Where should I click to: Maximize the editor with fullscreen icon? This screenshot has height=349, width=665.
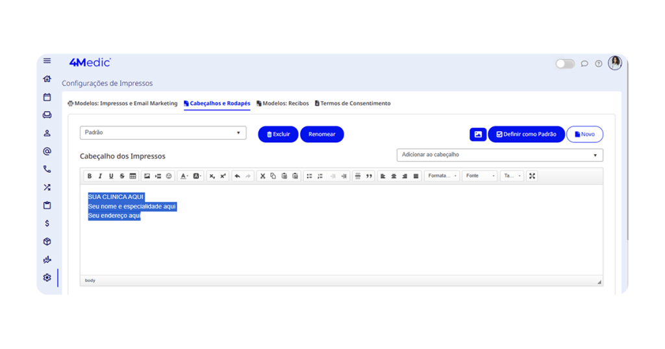click(532, 176)
